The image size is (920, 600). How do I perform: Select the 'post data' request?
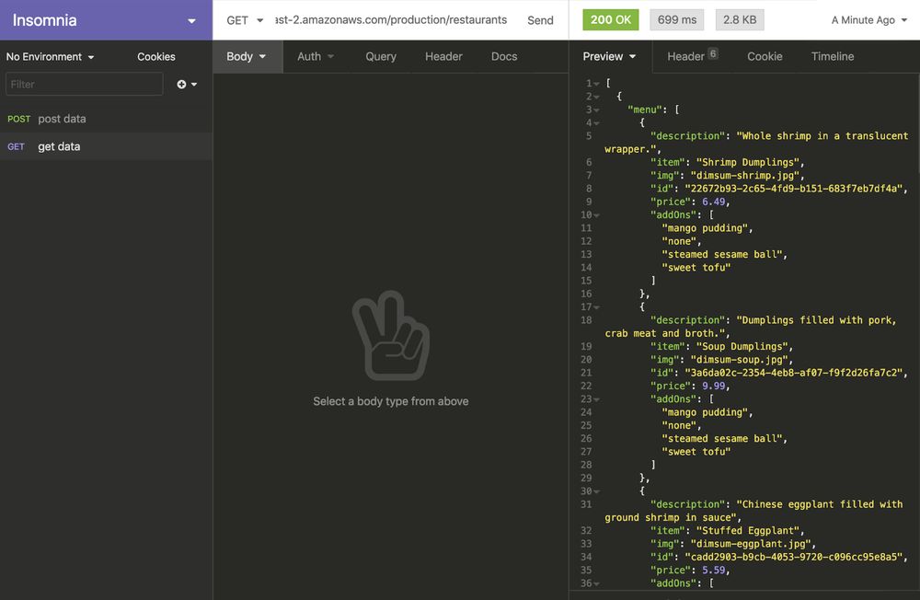[62, 119]
